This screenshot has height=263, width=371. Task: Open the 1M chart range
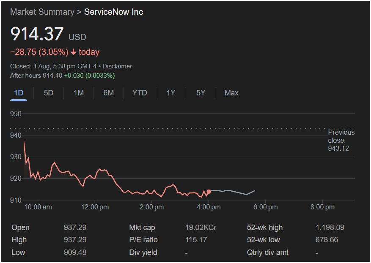pyautogui.click(x=79, y=93)
